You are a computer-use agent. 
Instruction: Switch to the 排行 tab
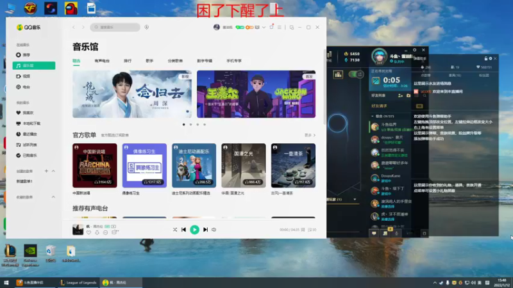pyautogui.click(x=128, y=61)
